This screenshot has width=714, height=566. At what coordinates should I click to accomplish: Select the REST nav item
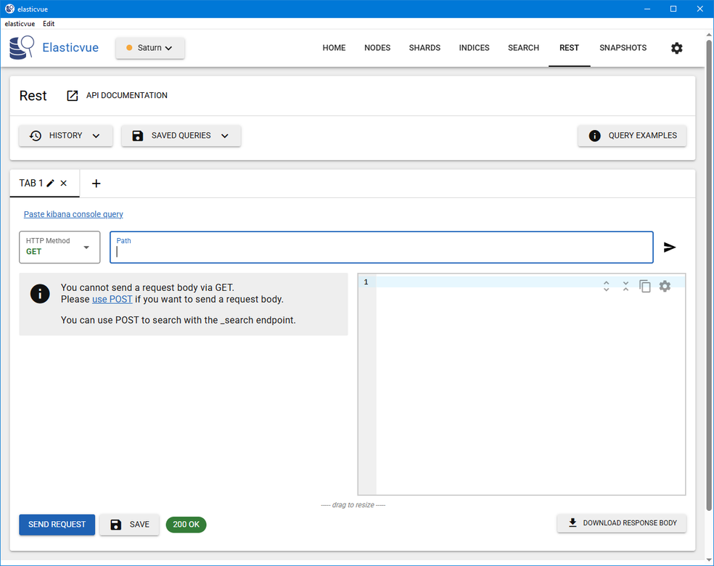click(x=569, y=48)
